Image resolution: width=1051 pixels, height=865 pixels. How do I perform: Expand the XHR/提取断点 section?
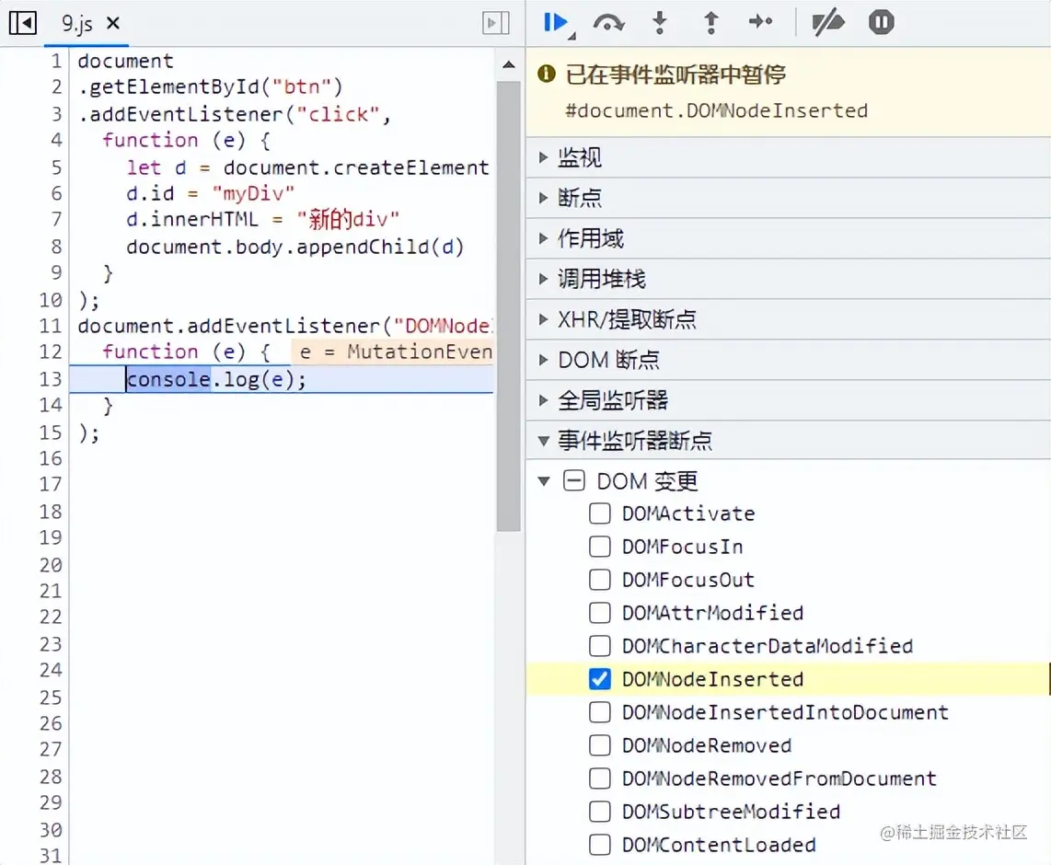tap(788, 319)
